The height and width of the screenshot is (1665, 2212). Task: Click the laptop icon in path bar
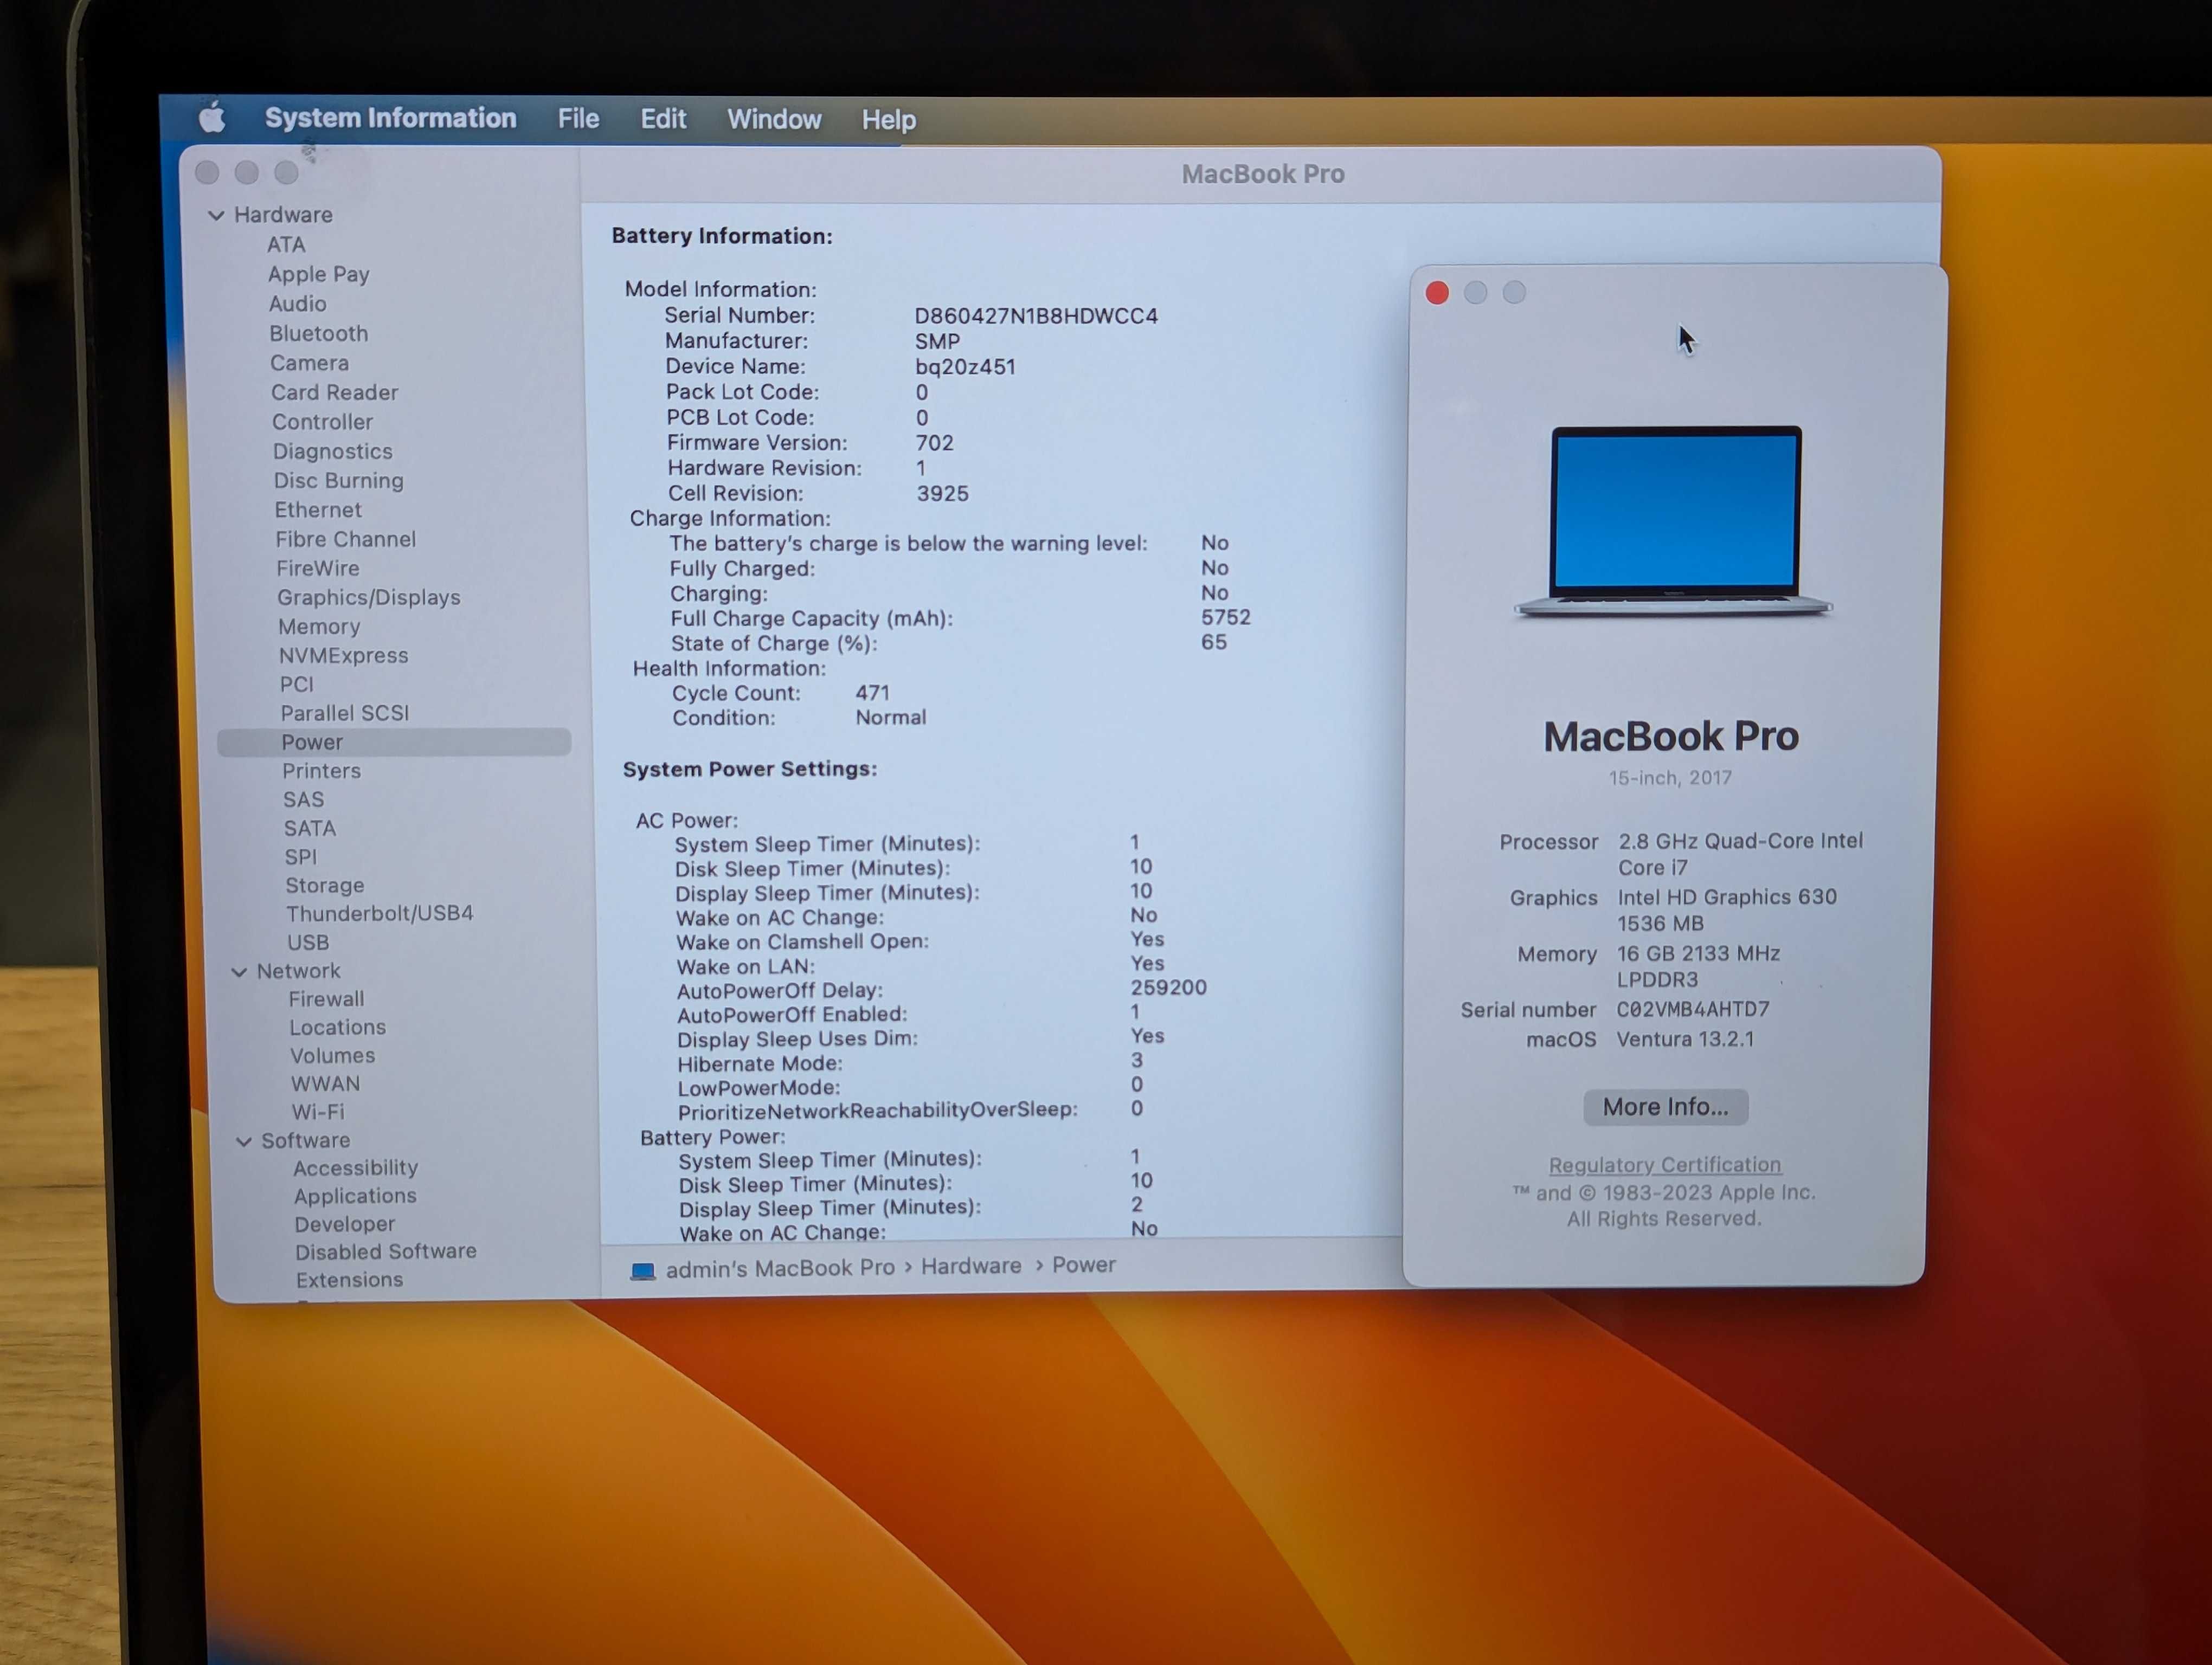643,1270
